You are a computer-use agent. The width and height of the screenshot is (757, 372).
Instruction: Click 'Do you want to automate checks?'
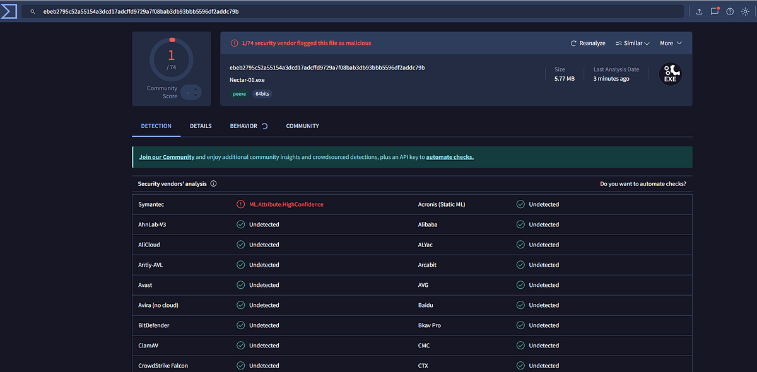tap(643, 184)
